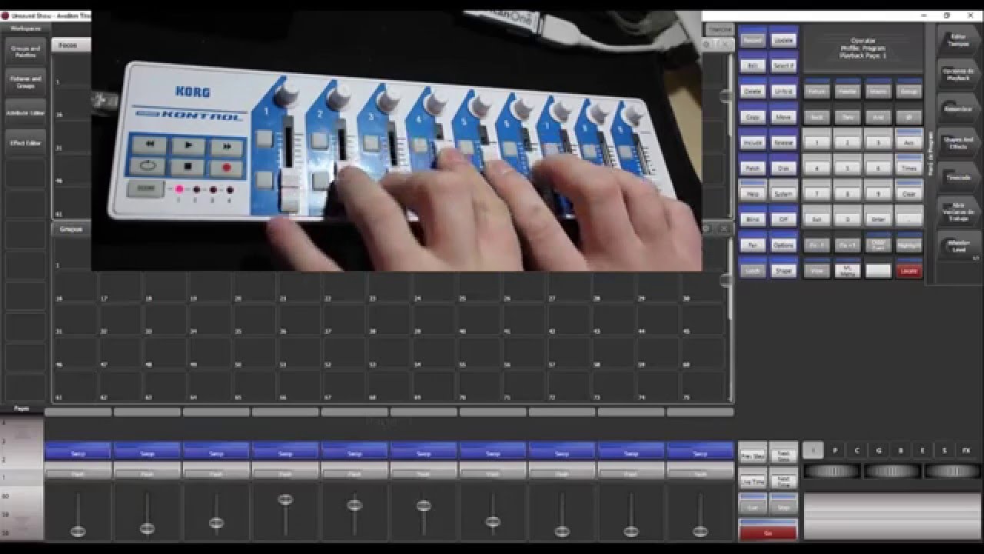
Task: Open the Effect Editor workspace
Action: point(25,143)
